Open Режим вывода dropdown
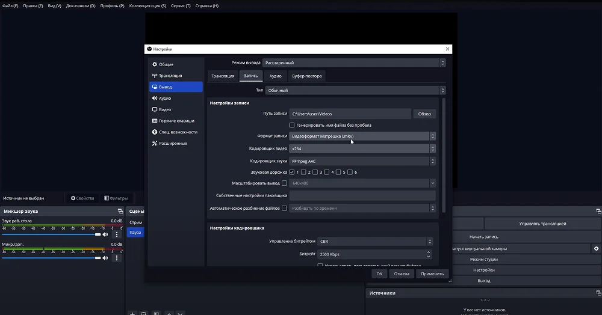 point(355,63)
